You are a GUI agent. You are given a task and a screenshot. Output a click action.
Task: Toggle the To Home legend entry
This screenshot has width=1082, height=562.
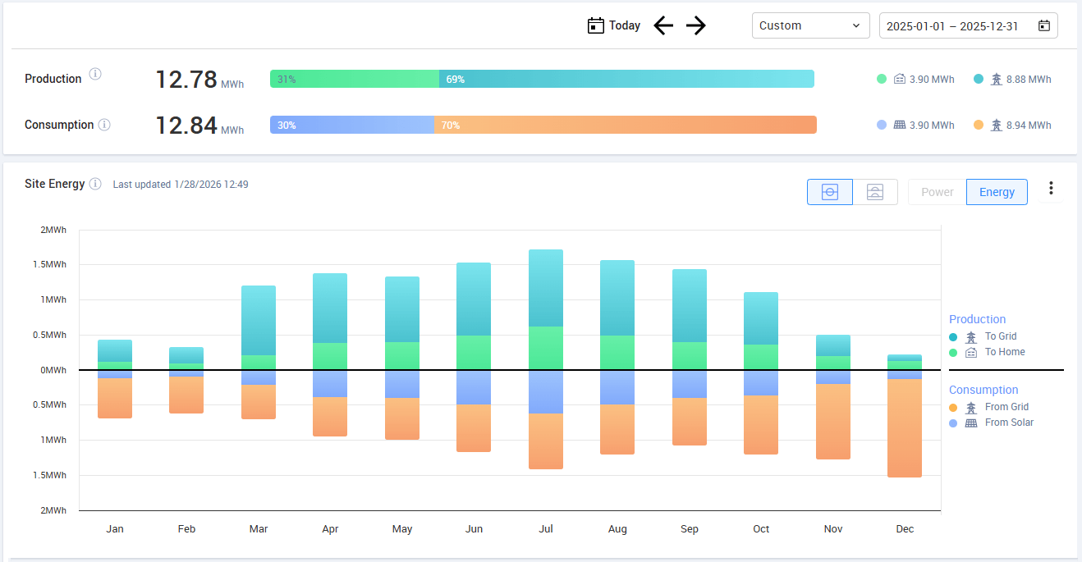pos(1004,352)
